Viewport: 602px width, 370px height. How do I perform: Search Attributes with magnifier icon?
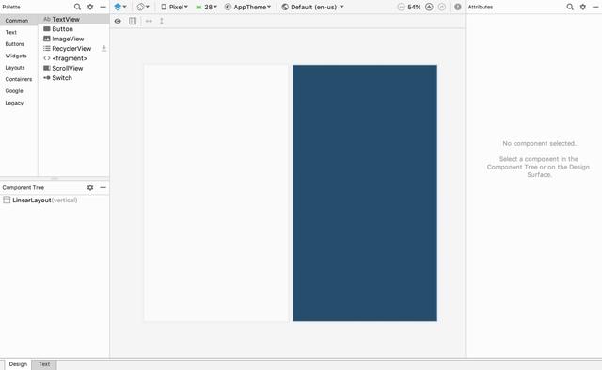(570, 7)
